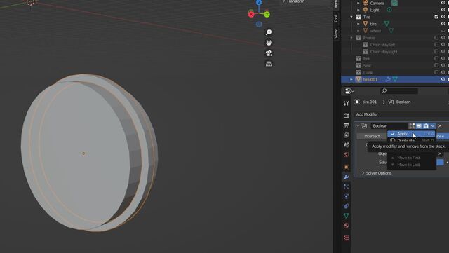Open the Render properties tab

pos(346,116)
